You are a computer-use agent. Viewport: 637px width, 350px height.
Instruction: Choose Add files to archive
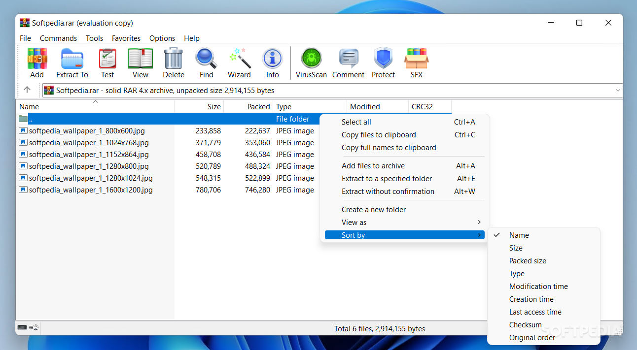(x=405, y=165)
